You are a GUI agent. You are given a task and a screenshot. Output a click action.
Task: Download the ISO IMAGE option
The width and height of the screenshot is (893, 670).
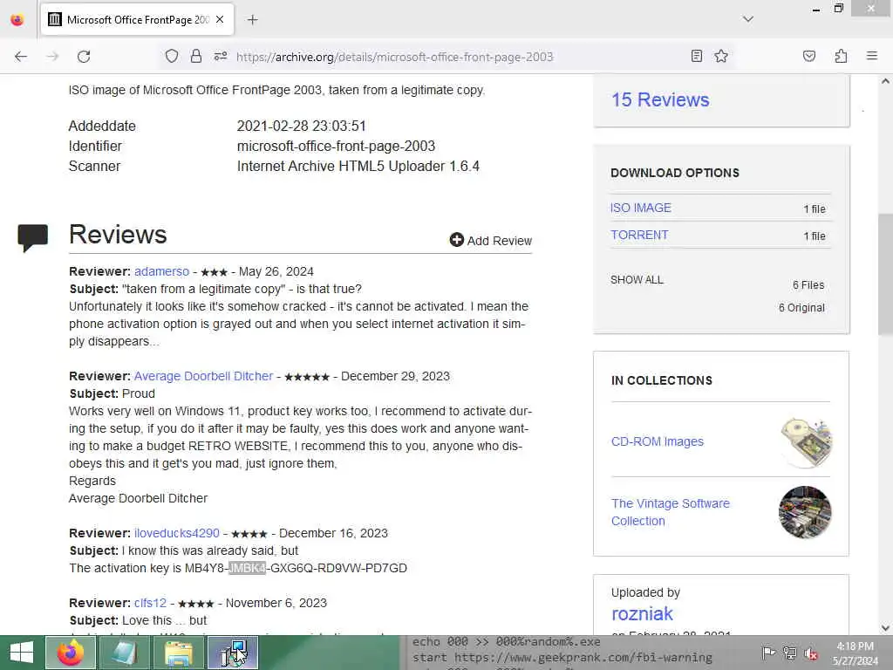pyautogui.click(x=641, y=208)
